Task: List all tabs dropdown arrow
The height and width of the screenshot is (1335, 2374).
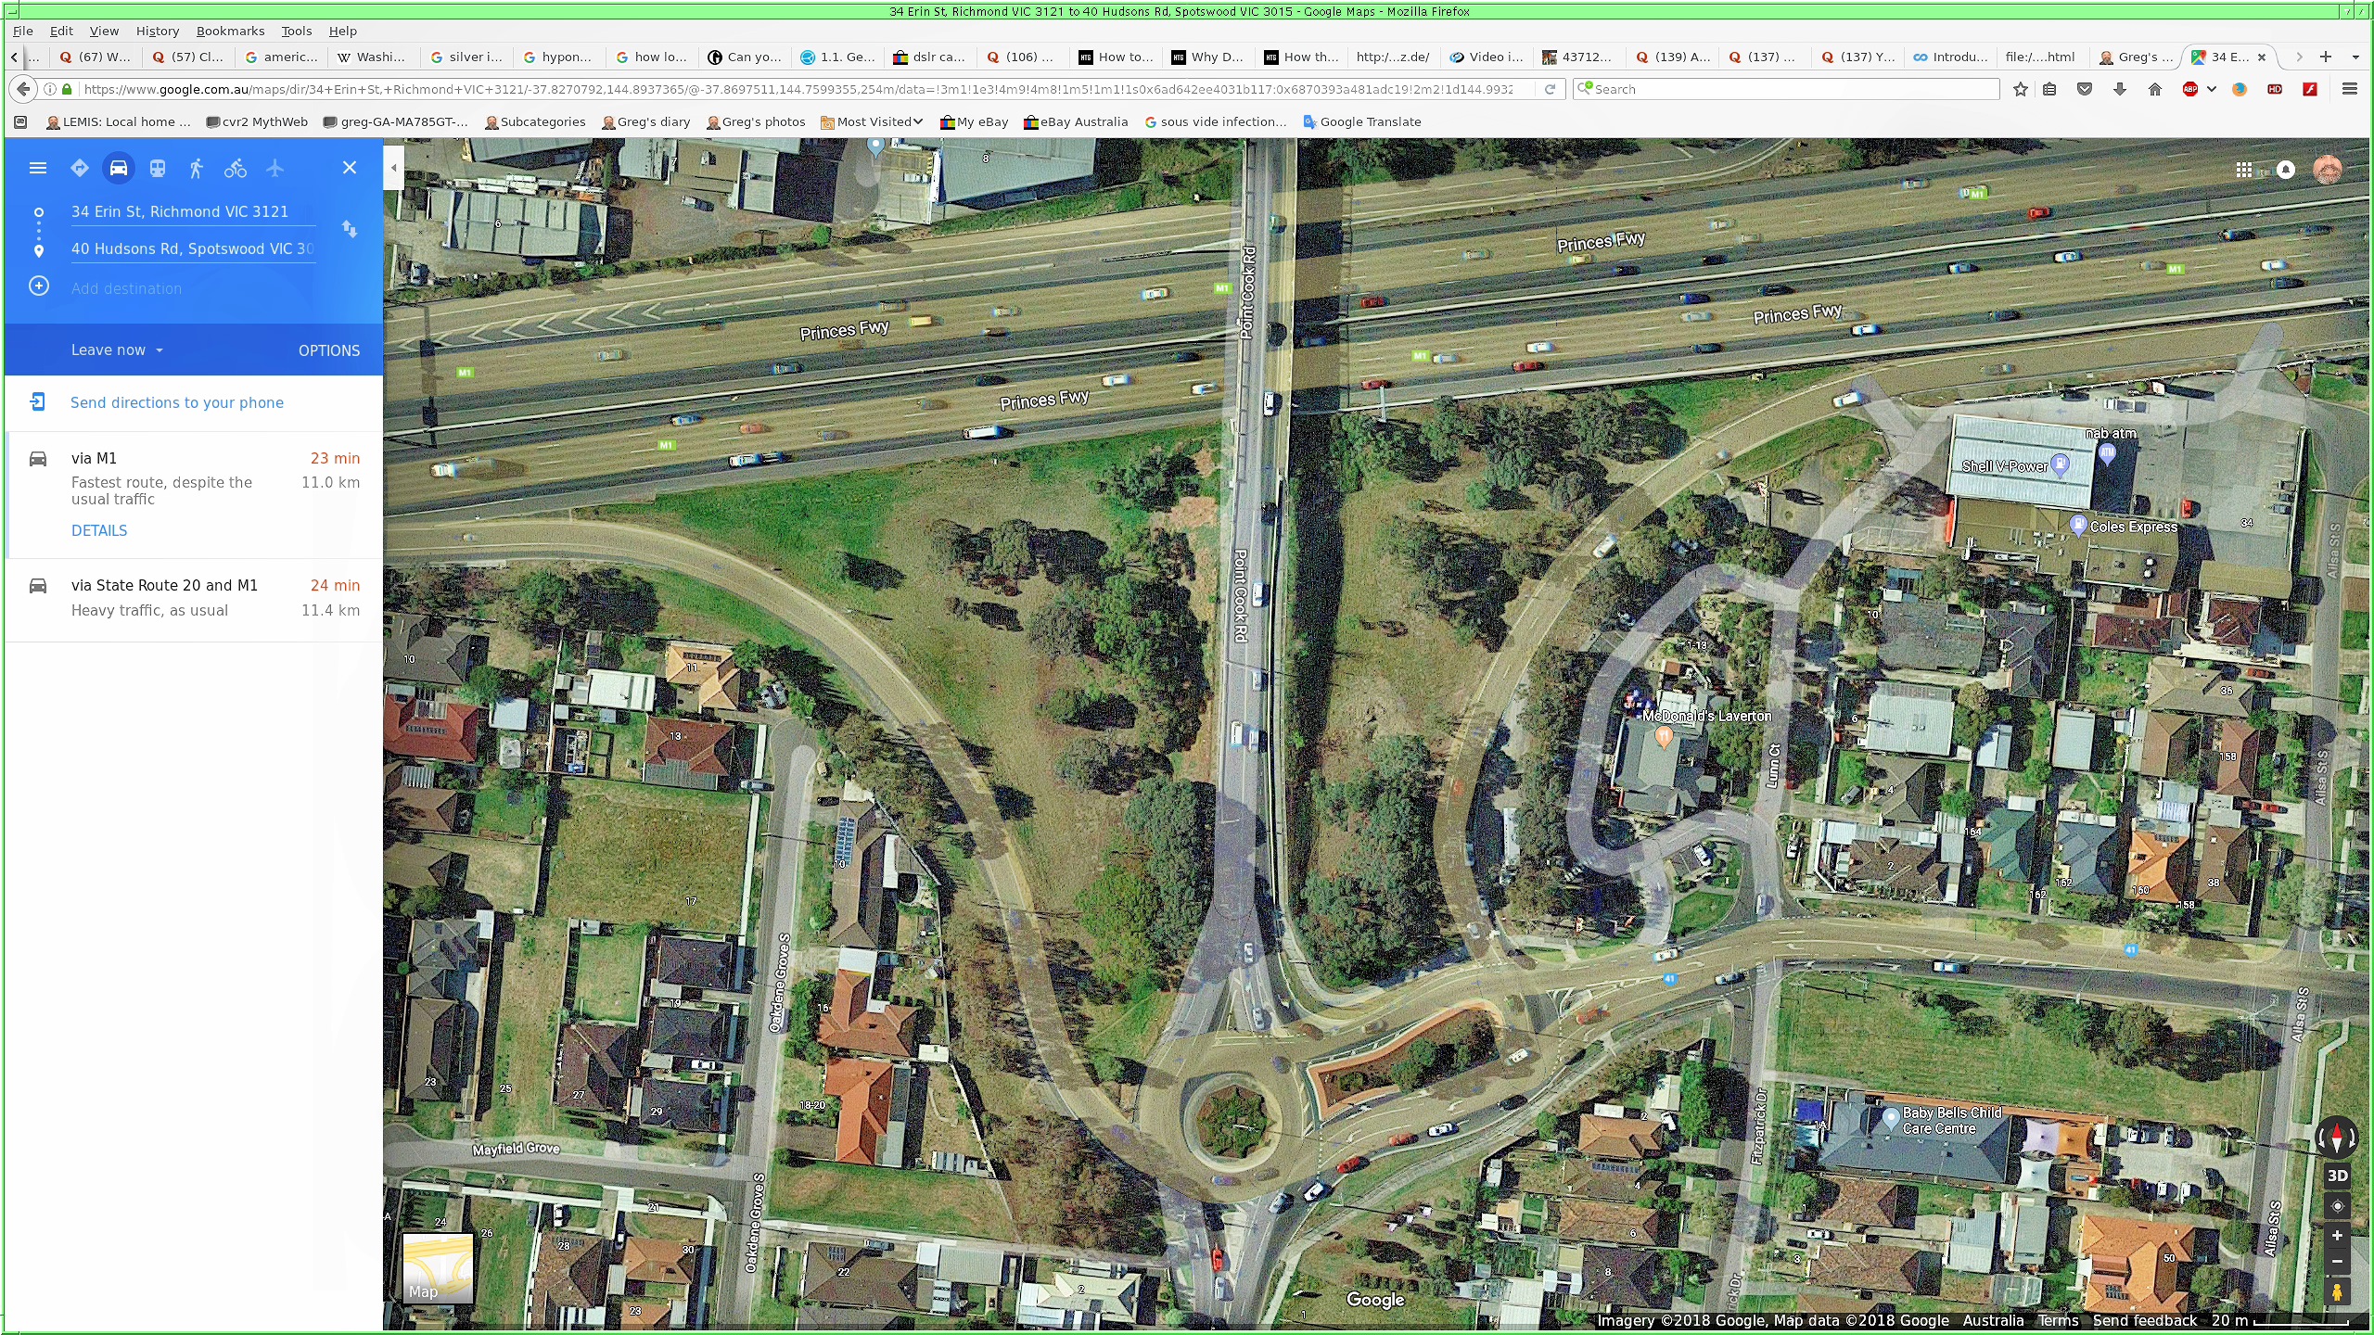Action: [2355, 57]
